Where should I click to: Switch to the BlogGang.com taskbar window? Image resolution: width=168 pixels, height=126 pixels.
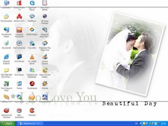31,124
